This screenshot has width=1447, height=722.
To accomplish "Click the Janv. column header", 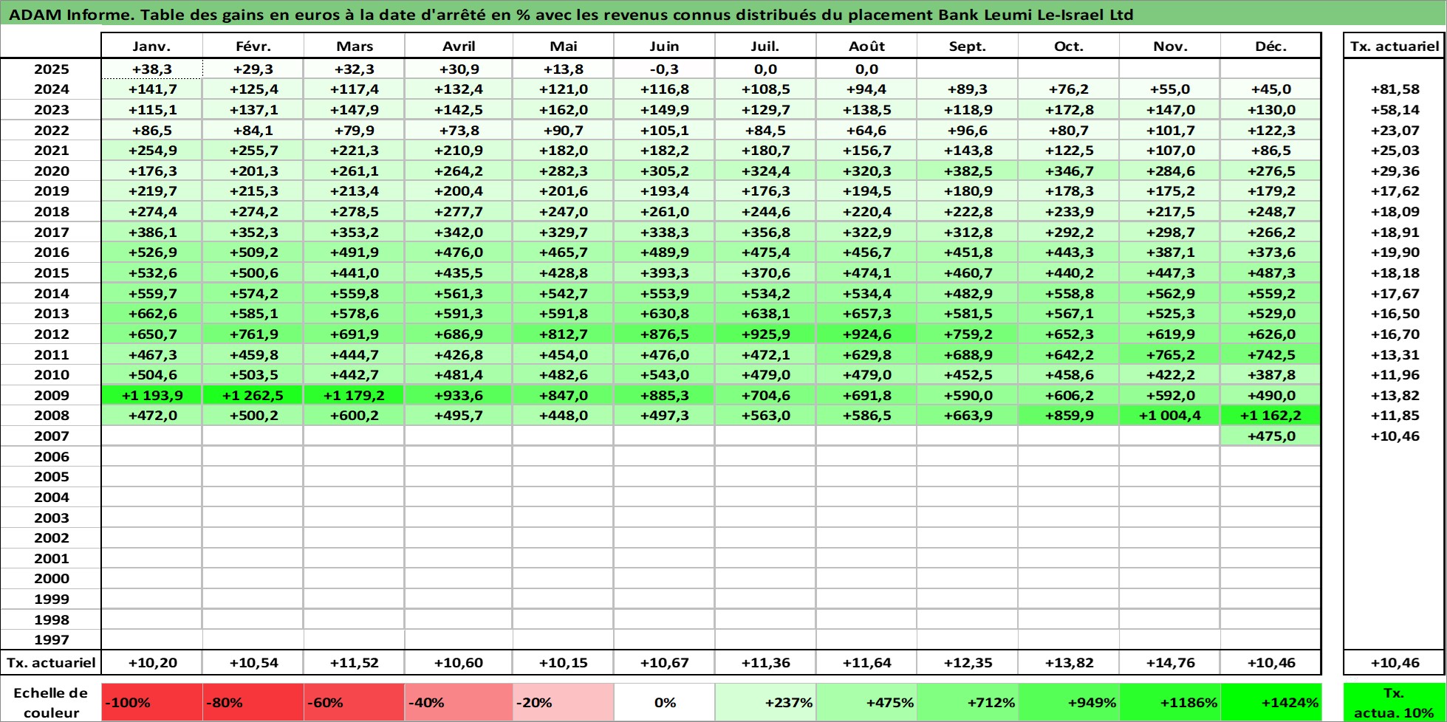I will pos(151,46).
